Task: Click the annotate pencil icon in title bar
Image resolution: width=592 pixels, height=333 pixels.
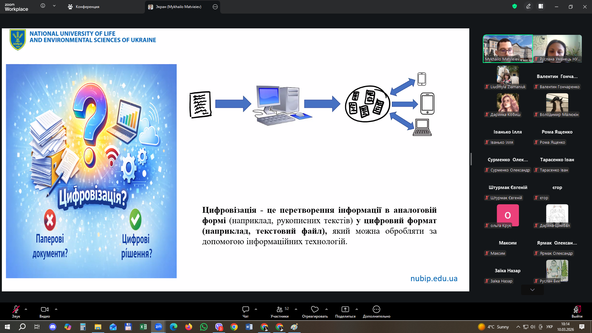Action: [528, 6]
